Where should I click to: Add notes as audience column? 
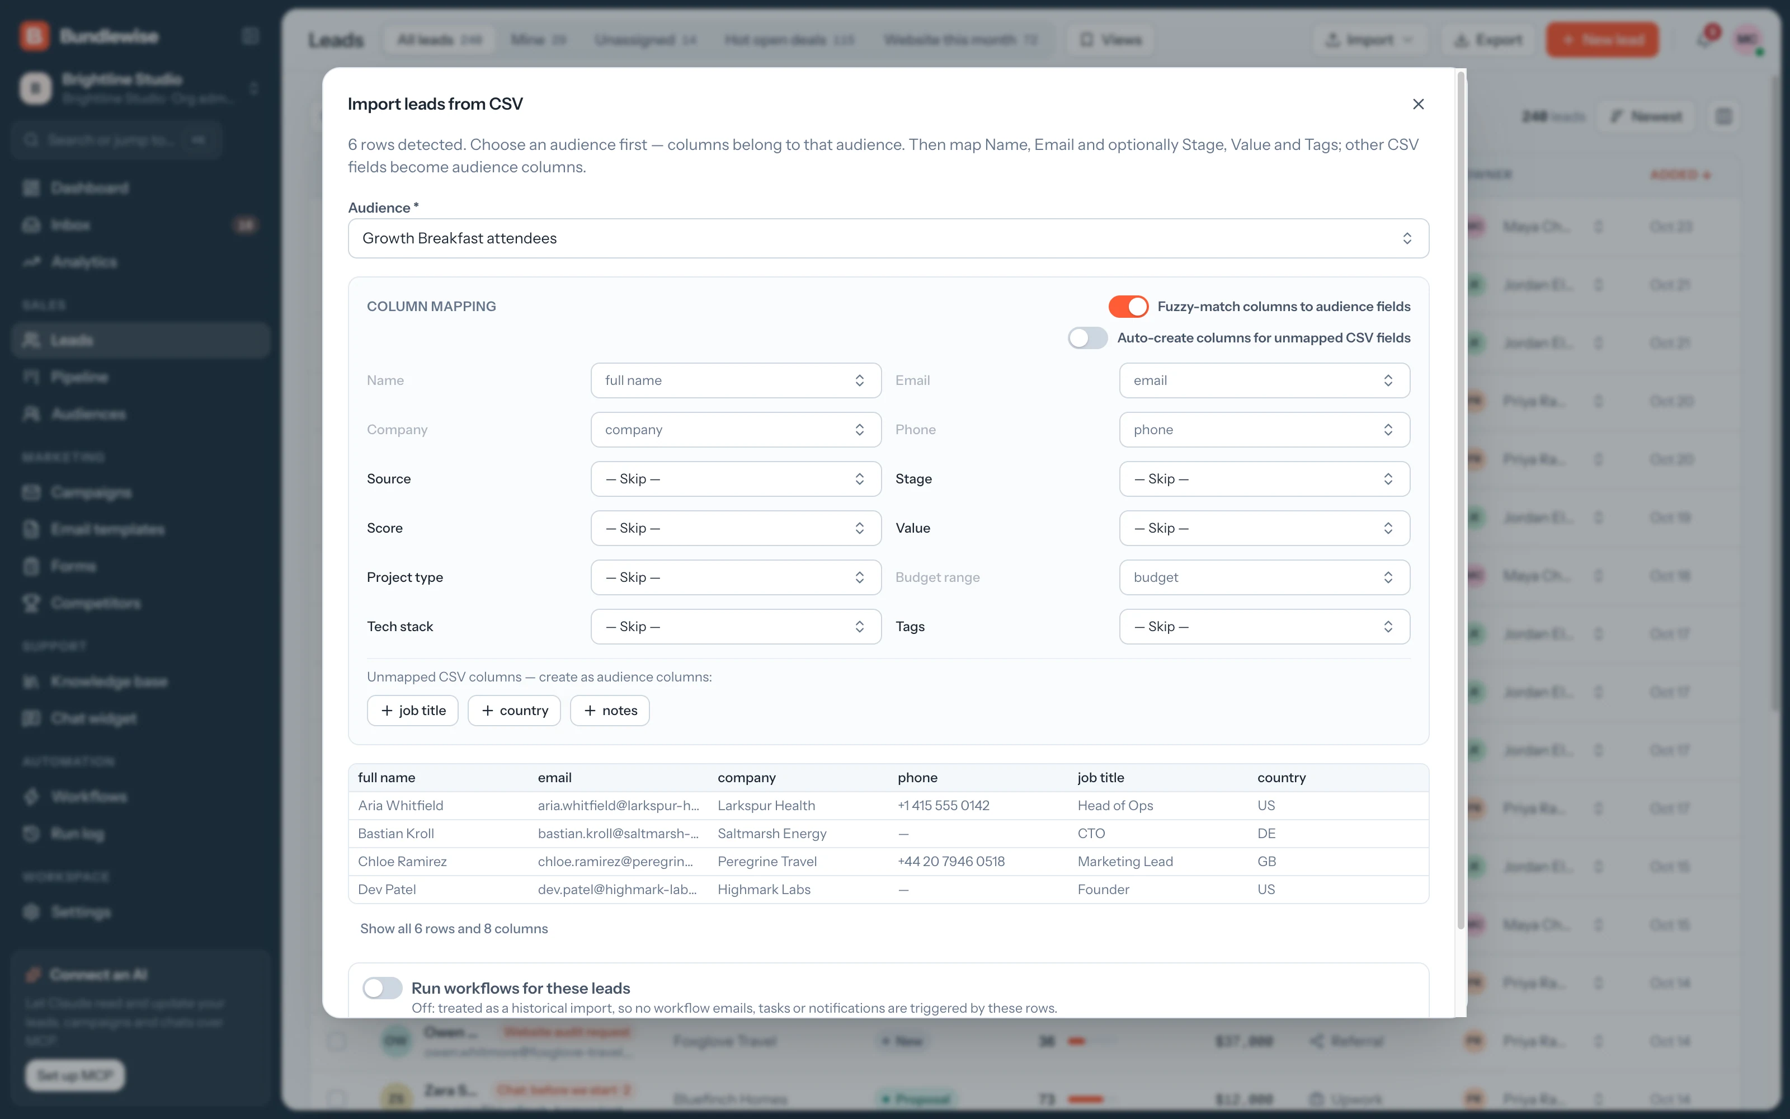click(610, 711)
